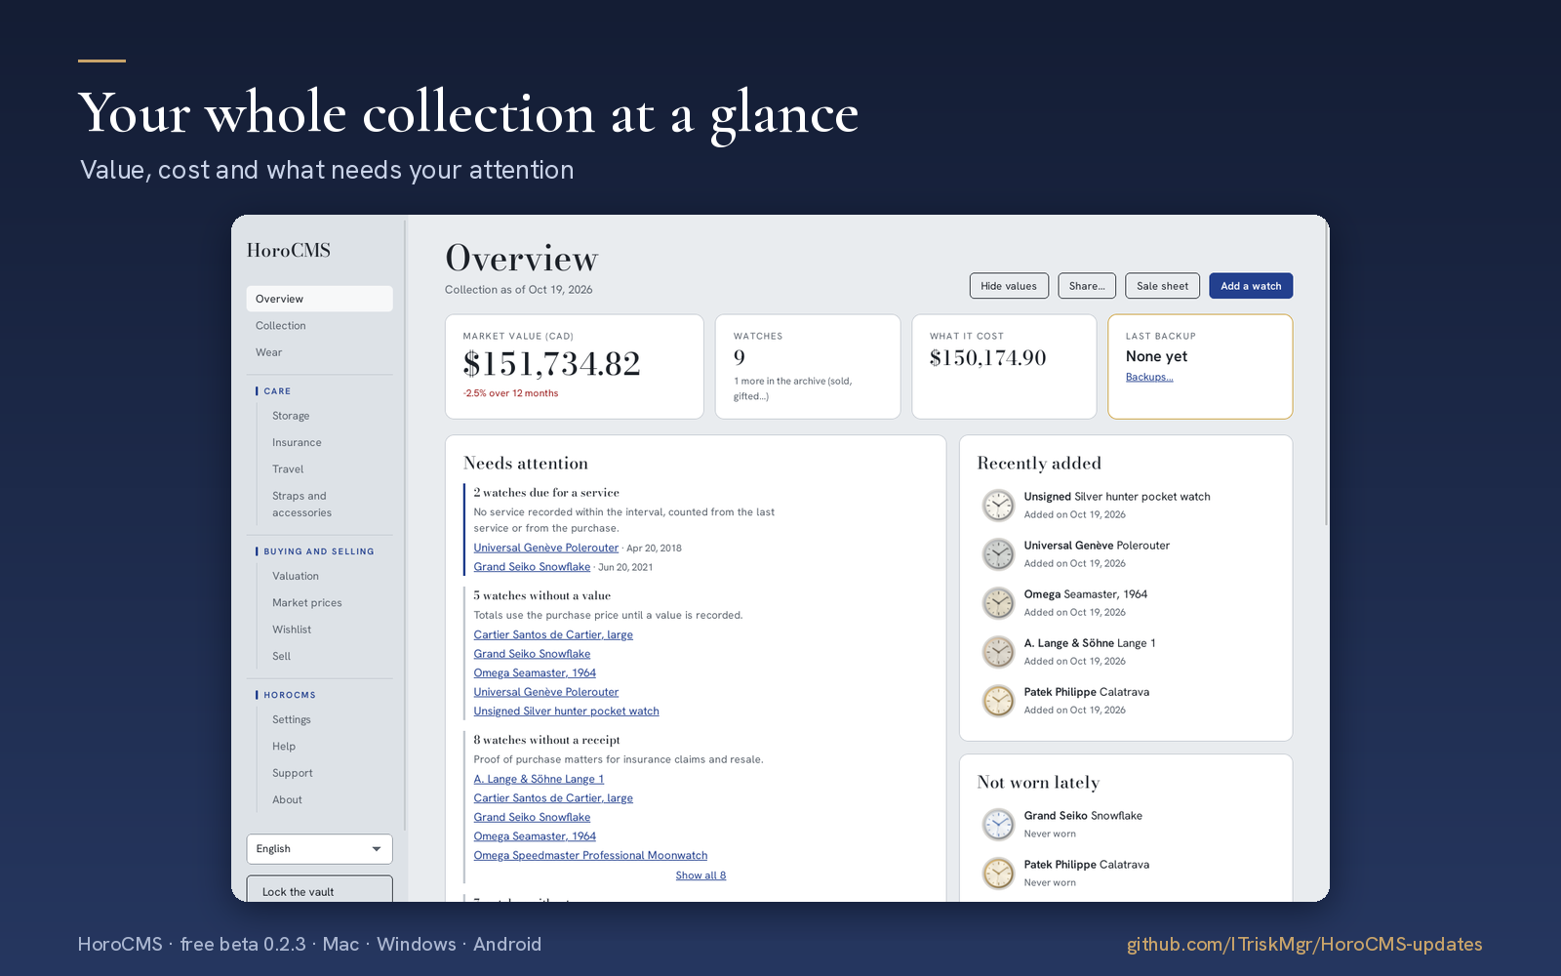Open Valuation under Buying and Selling
The width and height of the screenshot is (1561, 976).
point(296,576)
